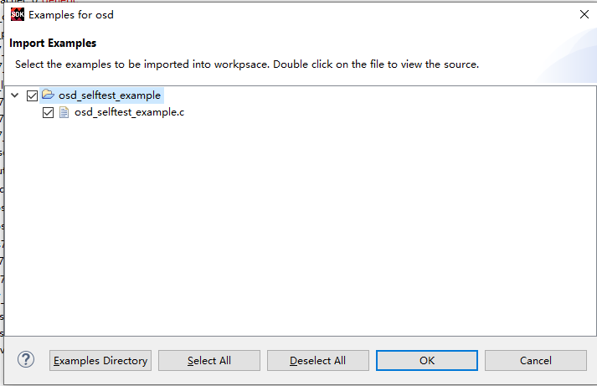Confirm the import with OK
This screenshot has width=597, height=386.
click(x=427, y=361)
